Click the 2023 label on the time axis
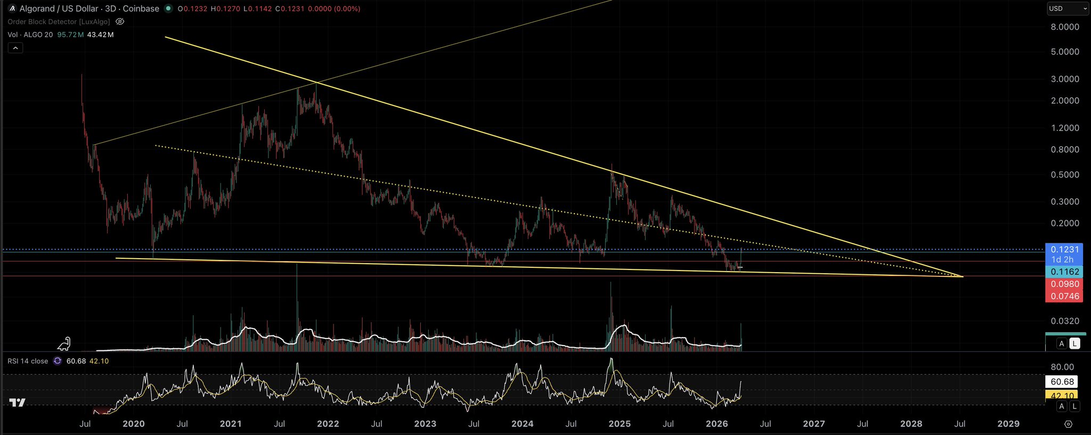 (425, 424)
